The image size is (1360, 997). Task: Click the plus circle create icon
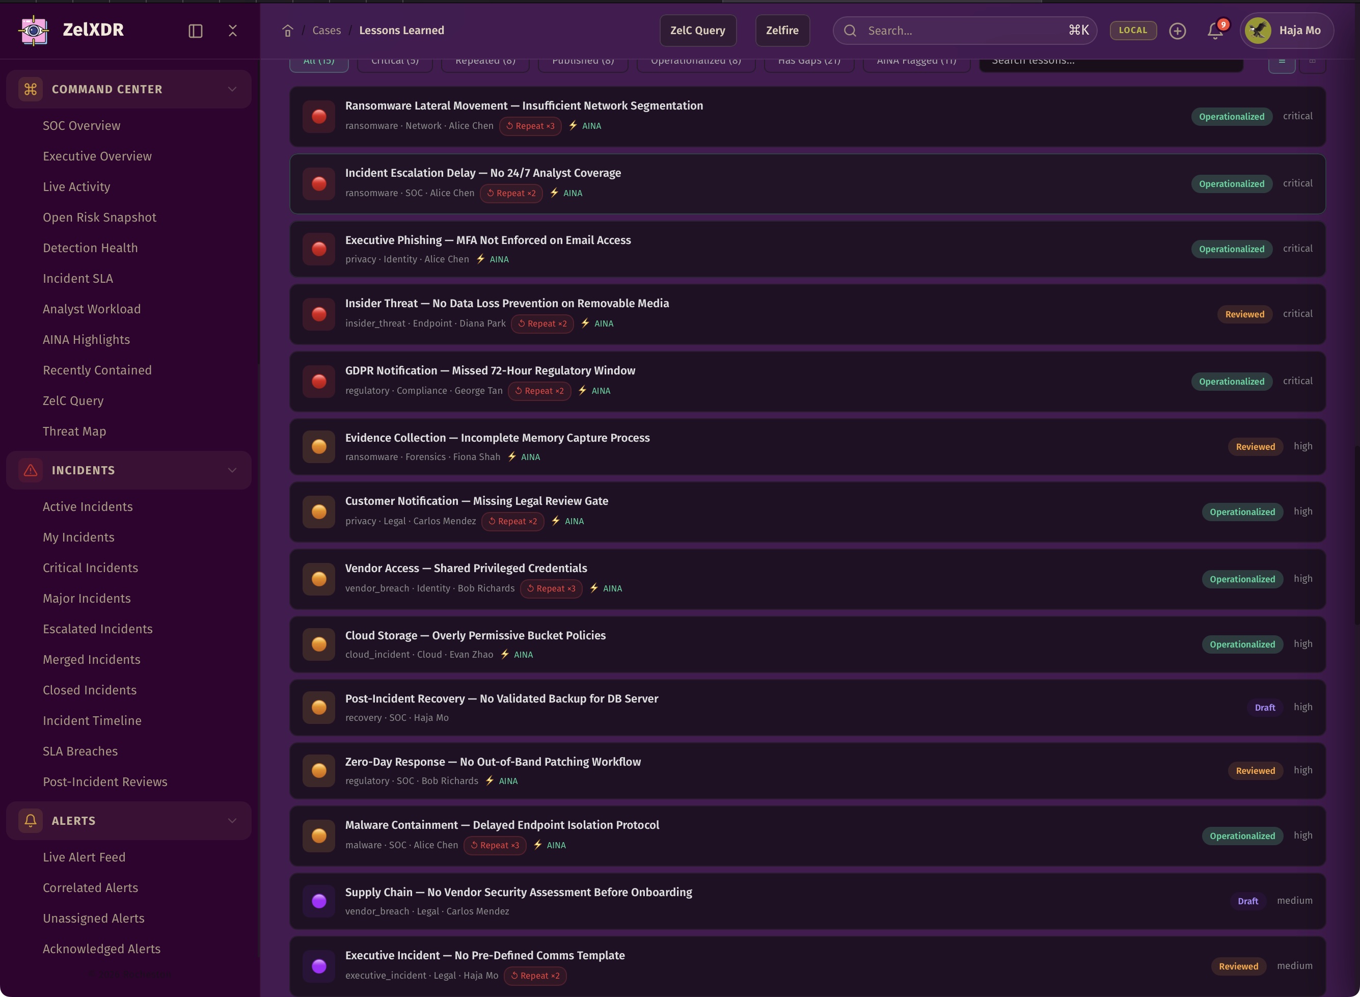click(1177, 31)
